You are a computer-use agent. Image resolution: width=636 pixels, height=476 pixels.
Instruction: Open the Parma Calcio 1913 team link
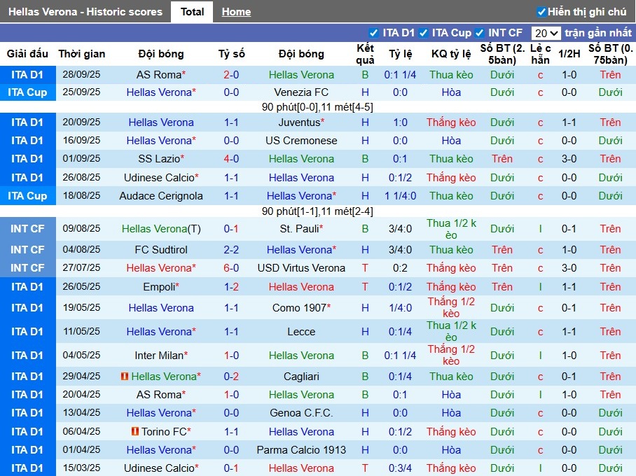click(301, 450)
